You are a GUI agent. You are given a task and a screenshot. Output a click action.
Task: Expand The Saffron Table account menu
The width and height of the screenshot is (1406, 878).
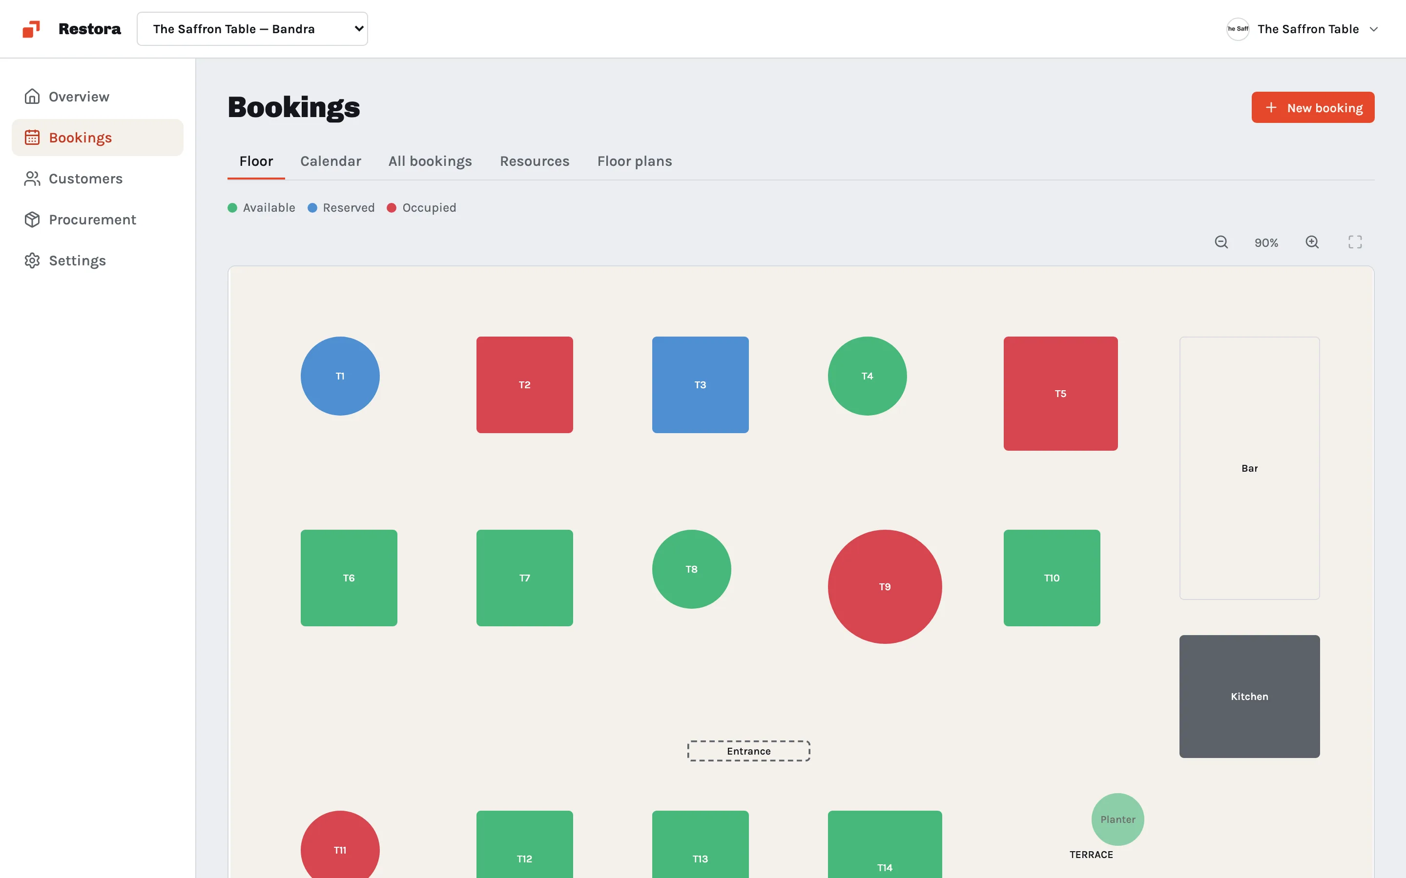1302,29
